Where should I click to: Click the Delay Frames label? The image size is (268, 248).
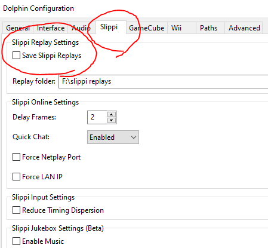34,117
